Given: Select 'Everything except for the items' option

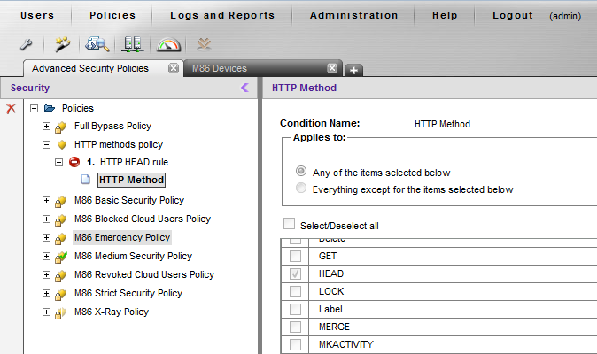Looking at the screenshot, I should 302,189.
